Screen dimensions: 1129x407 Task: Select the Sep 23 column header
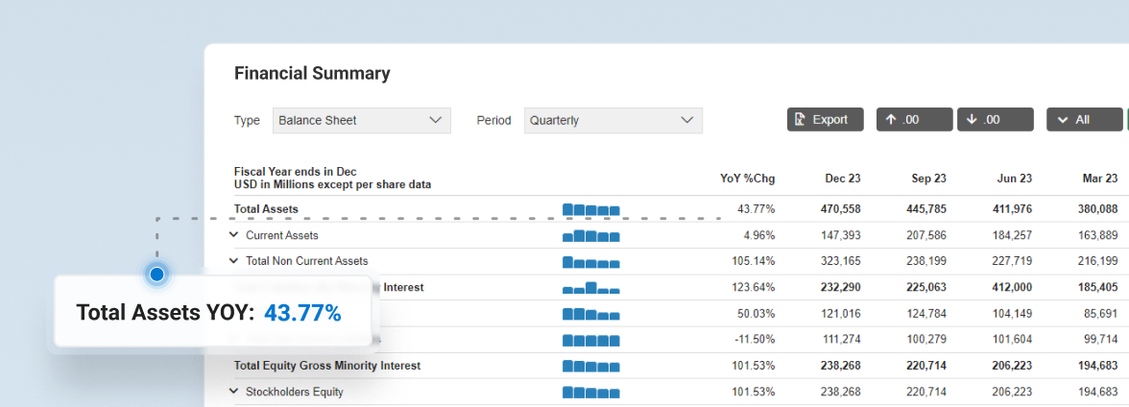pos(927,179)
